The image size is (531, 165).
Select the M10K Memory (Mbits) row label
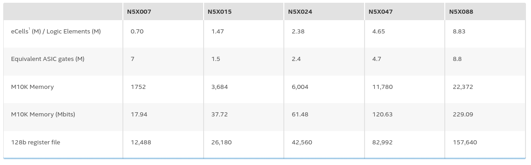click(43, 115)
